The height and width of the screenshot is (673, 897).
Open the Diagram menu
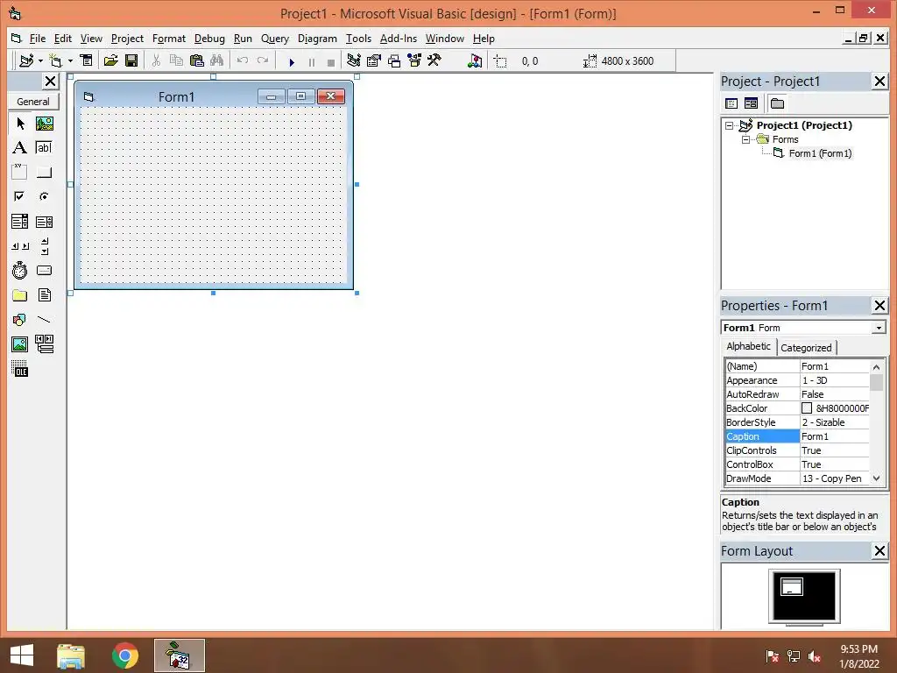317,39
